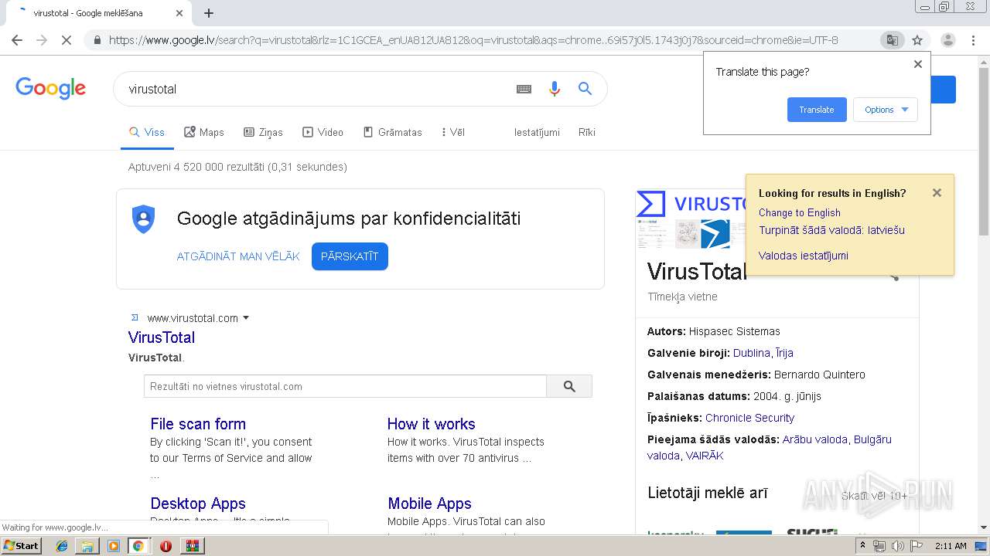The image size is (990, 556).
Task: Click Change to English link
Action: [x=799, y=212]
